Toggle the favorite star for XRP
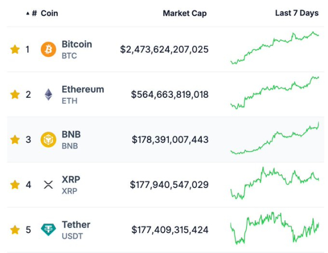This screenshot has width=328, height=253. [15, 185]
